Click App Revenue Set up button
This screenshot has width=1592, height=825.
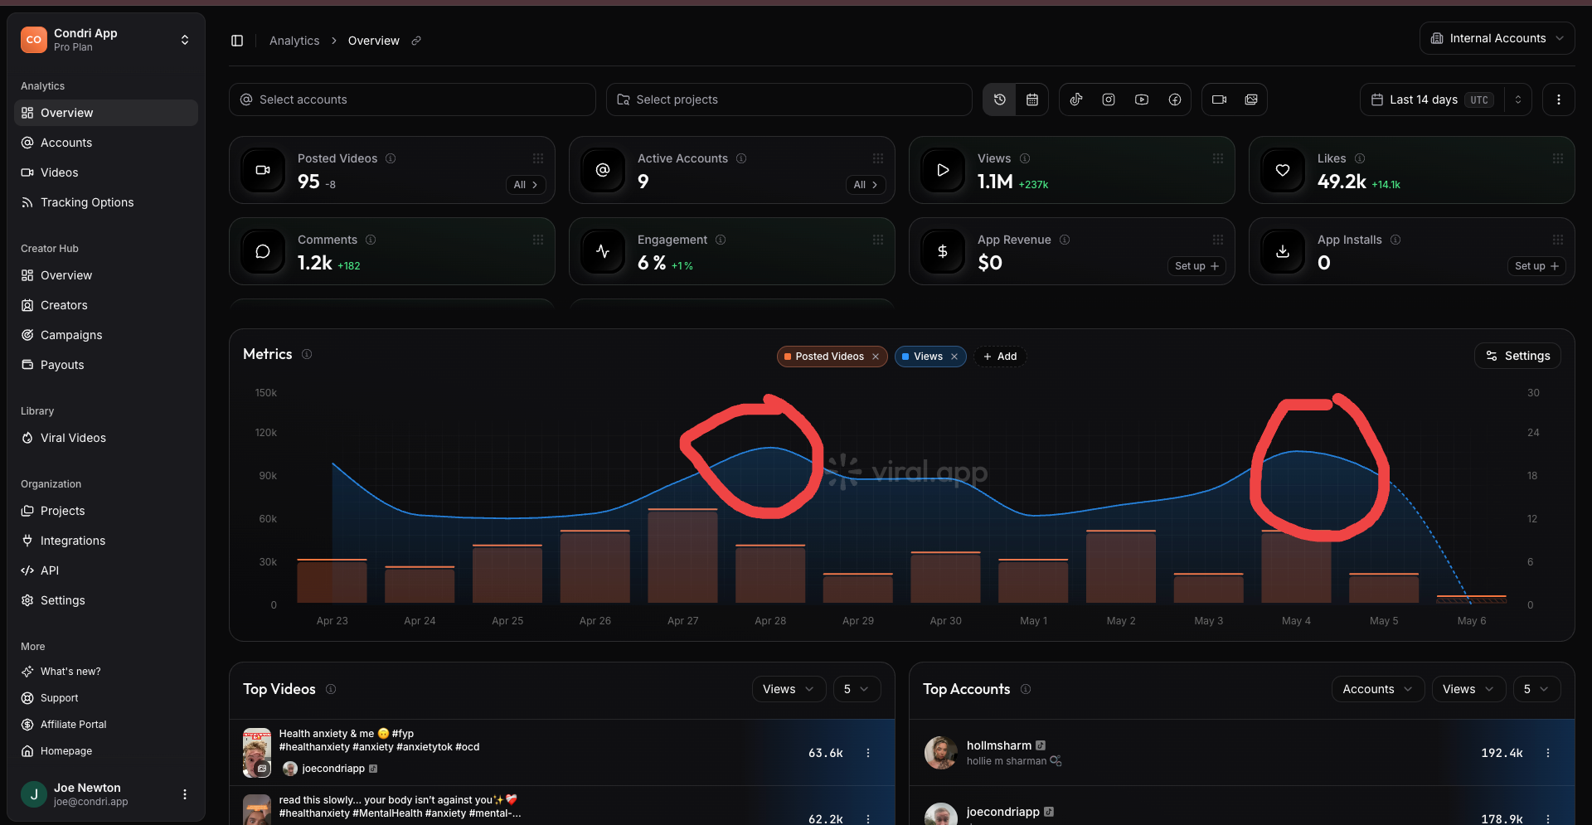1196,266
